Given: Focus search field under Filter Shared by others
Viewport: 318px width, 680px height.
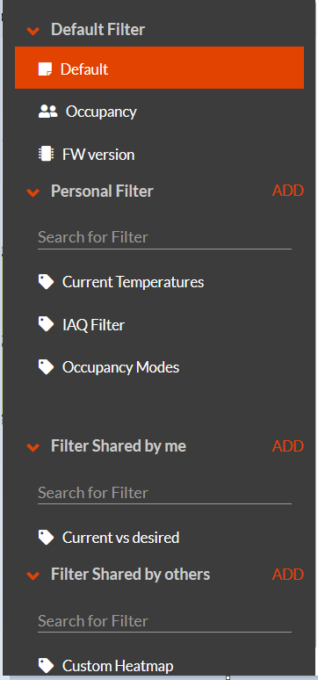Looking at the screenshot, I should pos(164,621).
